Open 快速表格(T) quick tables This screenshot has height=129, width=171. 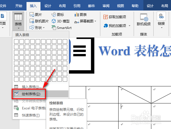click(x=30, y=115)
